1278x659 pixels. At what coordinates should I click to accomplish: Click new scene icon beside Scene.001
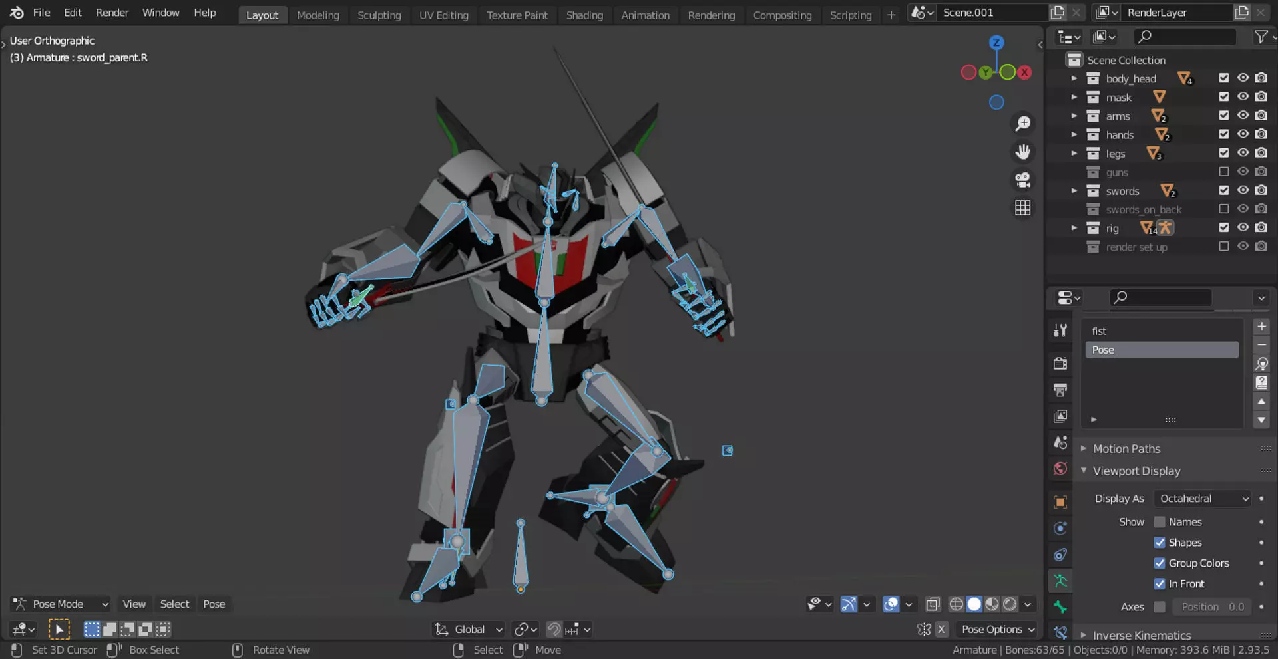1057,13
